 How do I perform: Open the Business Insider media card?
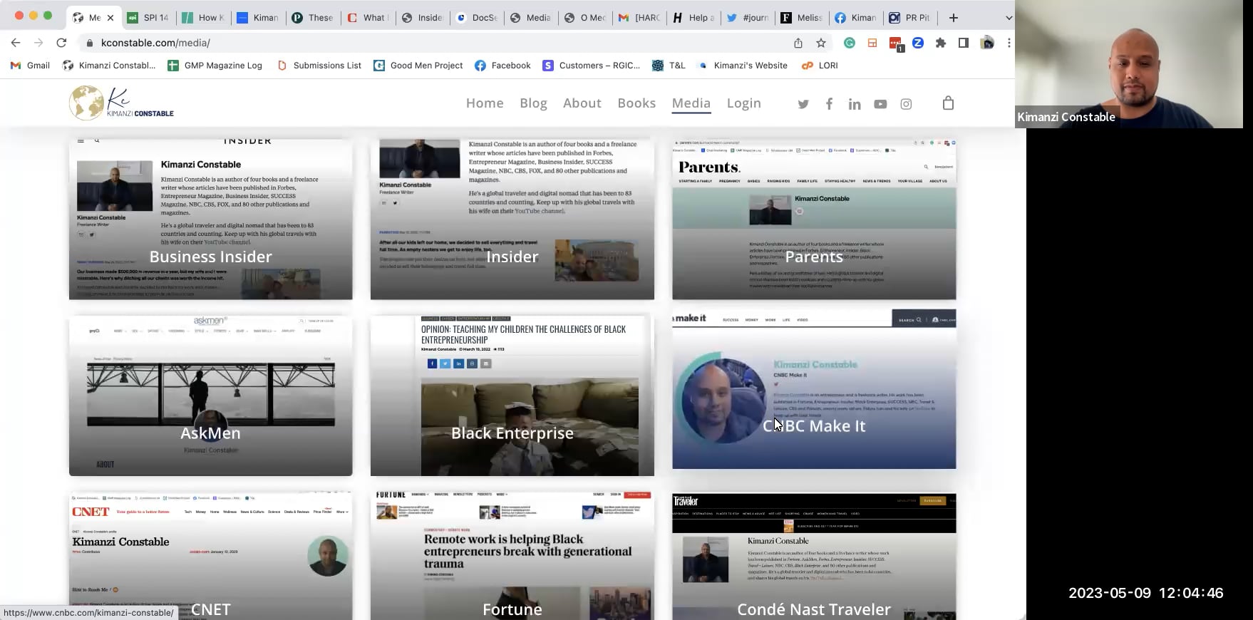click(211, 218)
